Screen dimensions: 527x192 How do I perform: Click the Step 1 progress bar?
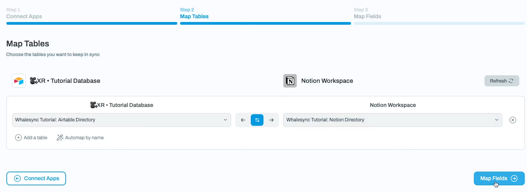click(92, 23)
